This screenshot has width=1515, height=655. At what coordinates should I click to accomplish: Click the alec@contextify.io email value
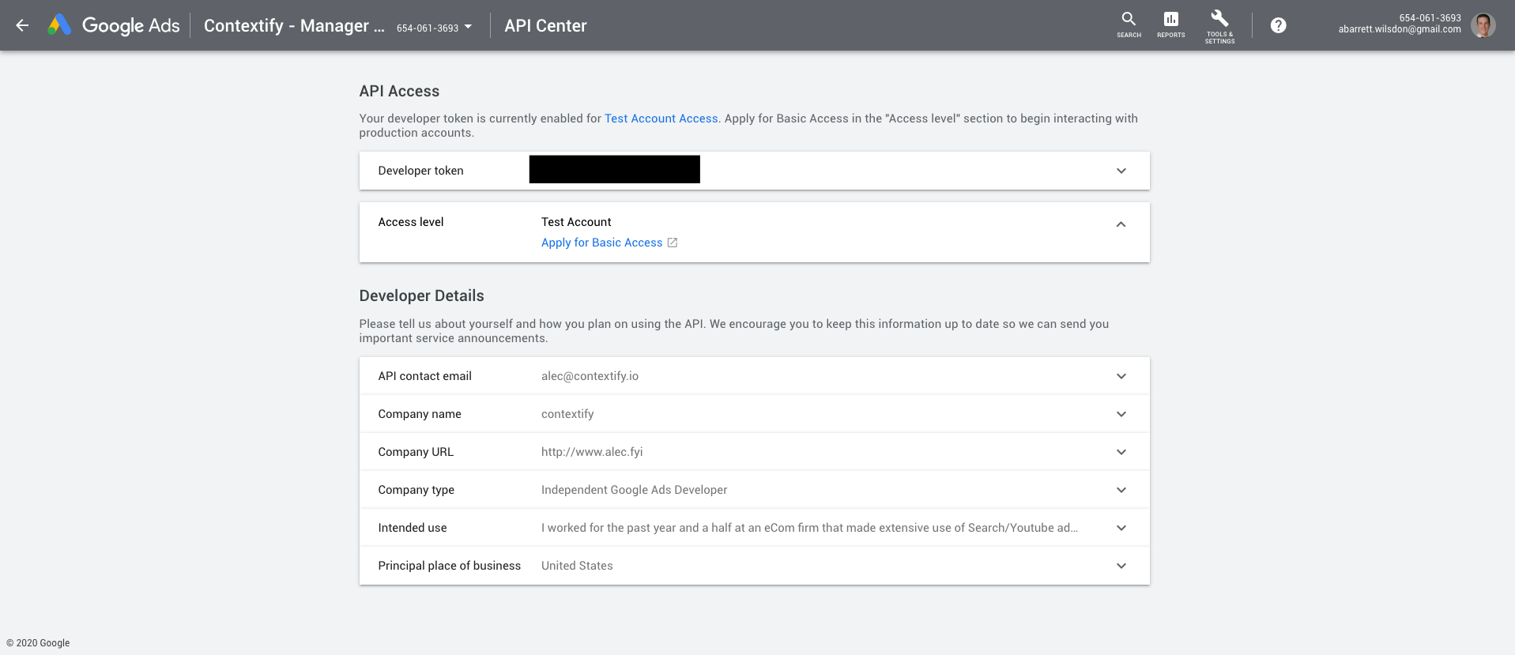click(x=590, y=376)
